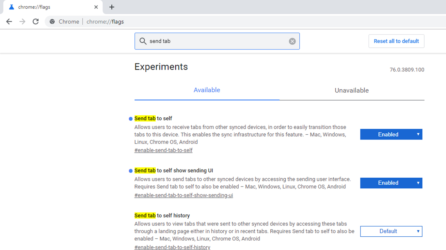Open show sending UI Enabled dropdown
This screenshot has height=250, width=446.
(x=391, y=183)
